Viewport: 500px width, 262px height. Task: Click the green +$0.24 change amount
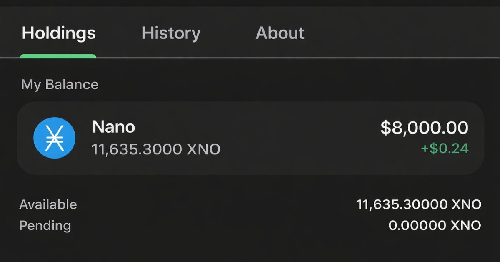(445, 148)
